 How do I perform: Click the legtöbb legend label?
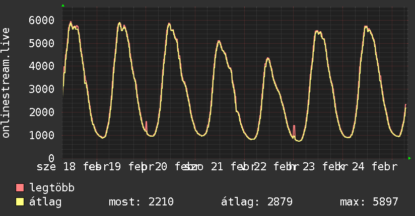52,187
